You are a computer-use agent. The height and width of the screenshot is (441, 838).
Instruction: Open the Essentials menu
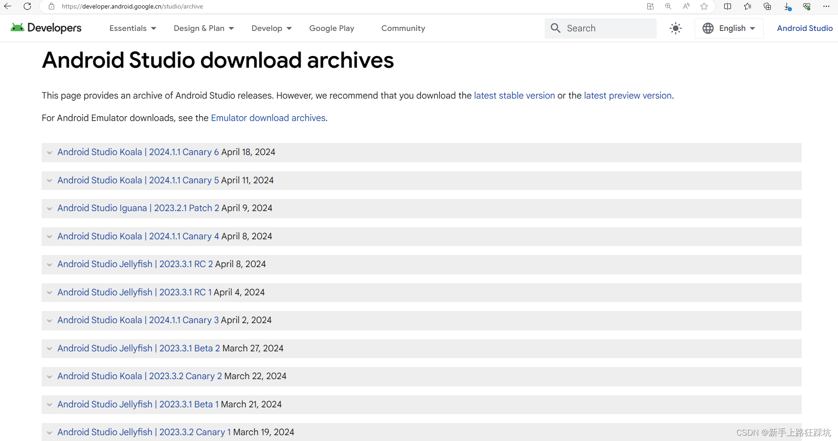[133, 28]
